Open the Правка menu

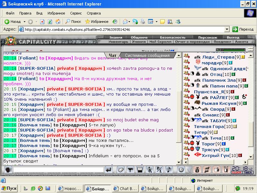tap(25, 13)
